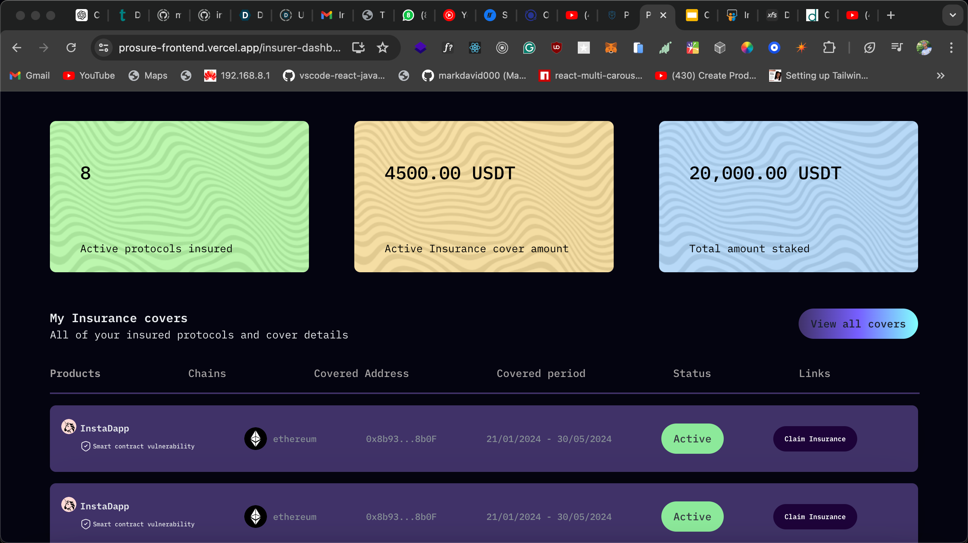Screen dimensions: 968x543
Task: Click the Active status badge in second row
Action: point(692,517)
